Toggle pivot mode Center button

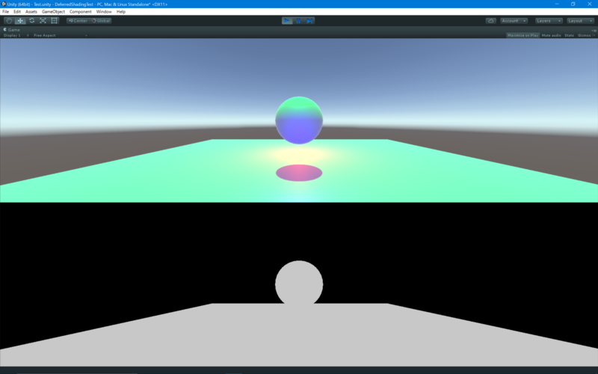tap(78, 21)
